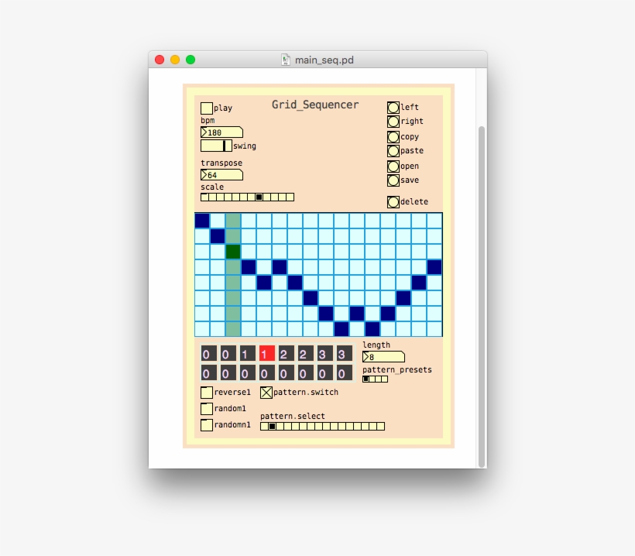Viewport: 635px width, 556px height.
Task: Trigger the right bang button
Action: pyautogui.click(x=393, y=122)
